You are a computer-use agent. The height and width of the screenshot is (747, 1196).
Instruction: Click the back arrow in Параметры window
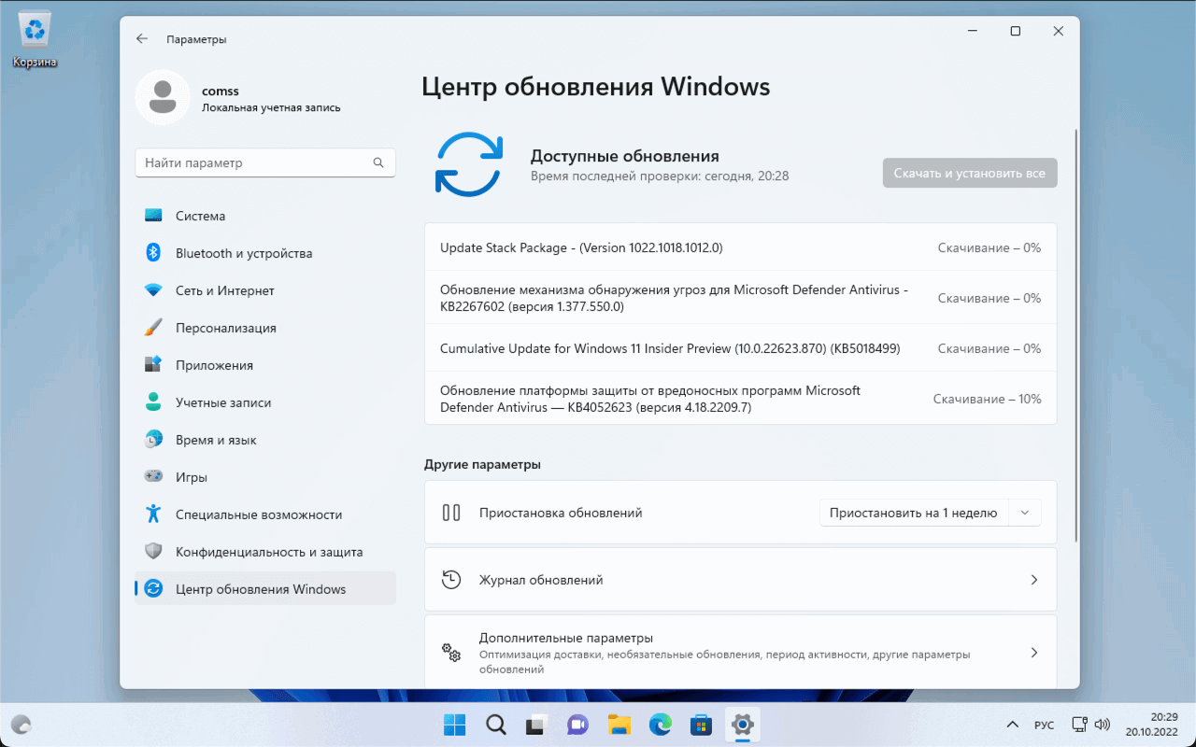(142, 39)
